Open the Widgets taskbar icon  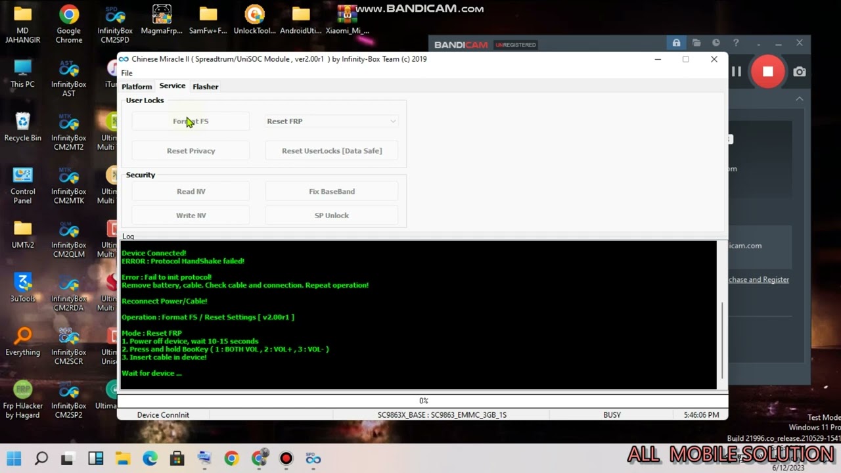96,458
